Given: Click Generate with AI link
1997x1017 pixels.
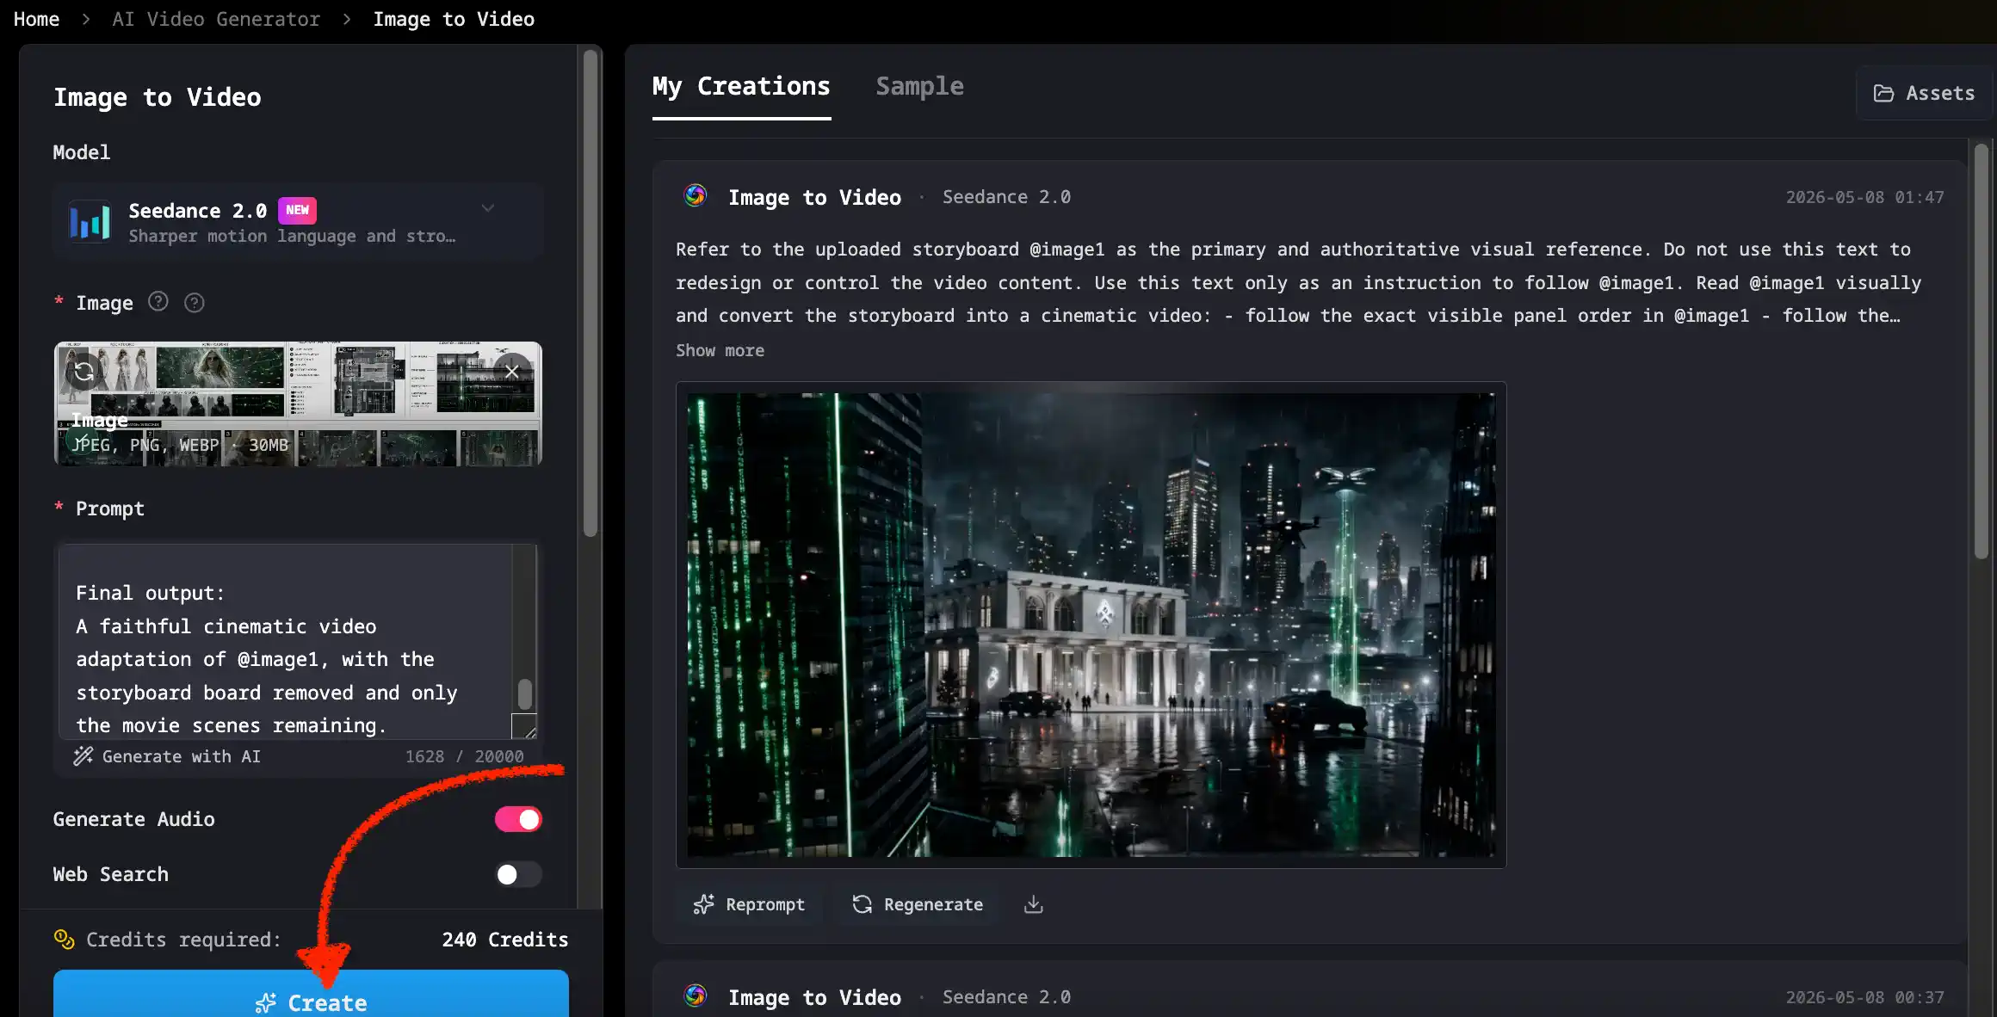Looking at the screenshot, I should tap(167, 756).
